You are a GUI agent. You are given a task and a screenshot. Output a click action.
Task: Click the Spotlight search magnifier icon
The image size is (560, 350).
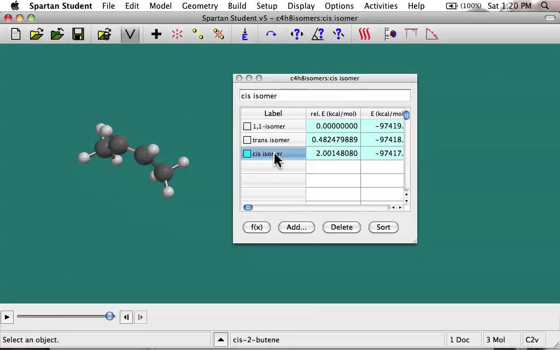(545, 5)
